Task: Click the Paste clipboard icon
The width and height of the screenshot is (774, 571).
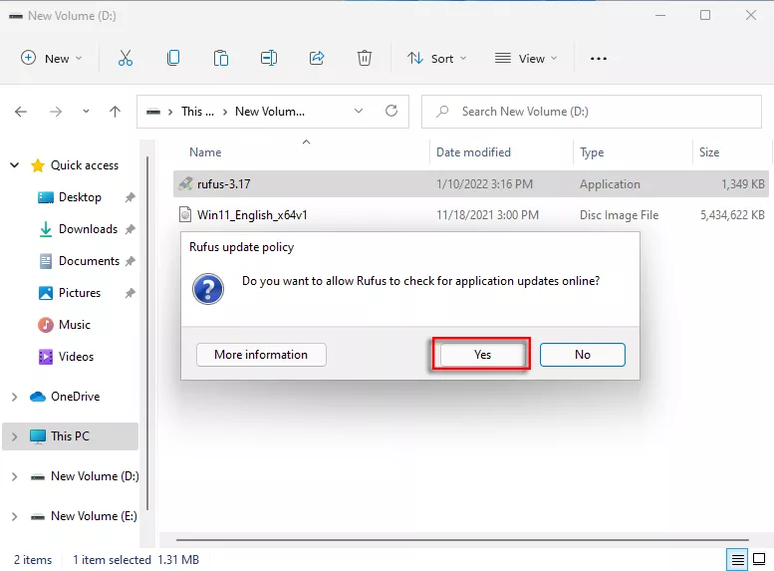Action: (221, 59)
